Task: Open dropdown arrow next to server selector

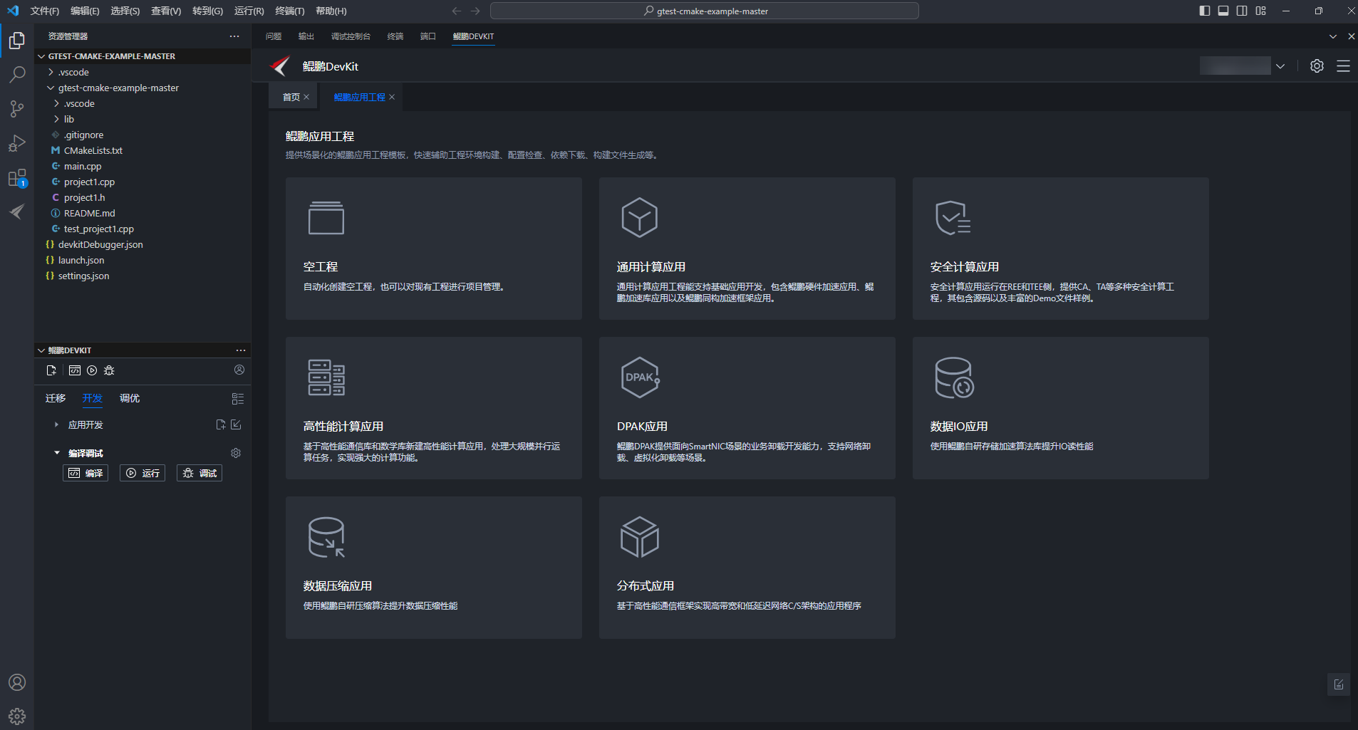Action: (1280, 66)
